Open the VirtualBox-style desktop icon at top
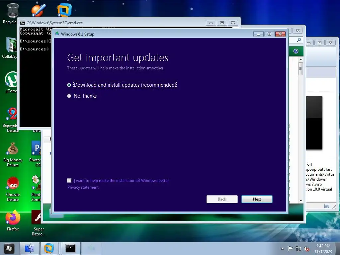340x255 pixels. (64, 10)
